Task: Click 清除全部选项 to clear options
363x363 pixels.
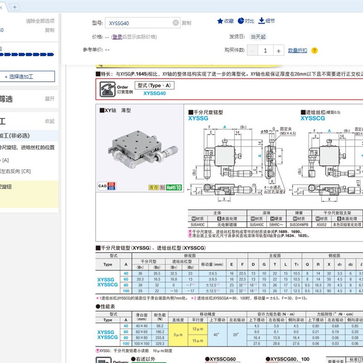Action: 40,21
